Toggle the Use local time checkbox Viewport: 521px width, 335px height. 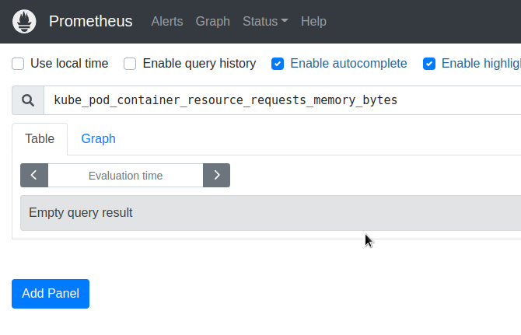18,64
